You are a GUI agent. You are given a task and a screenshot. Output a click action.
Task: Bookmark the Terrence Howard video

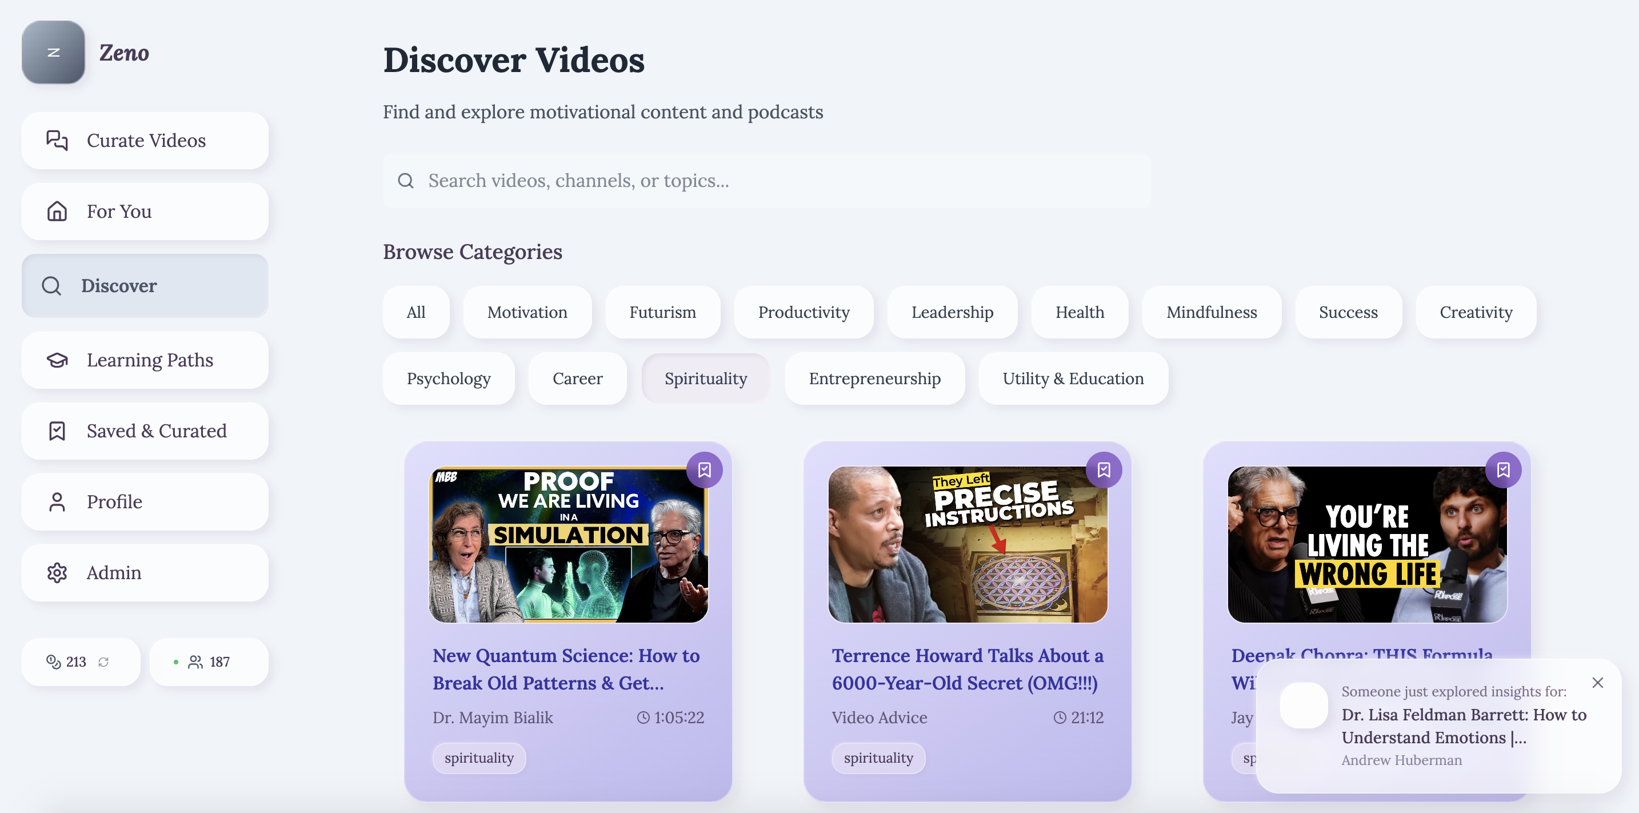pos(1104,470)
